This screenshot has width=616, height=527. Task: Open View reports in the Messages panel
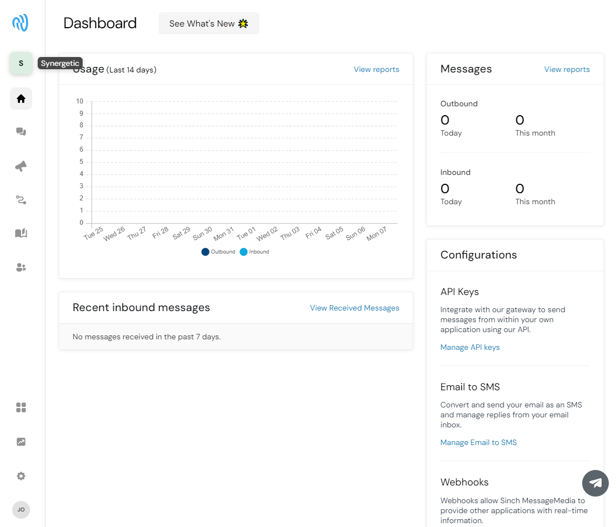coord(567,69)
